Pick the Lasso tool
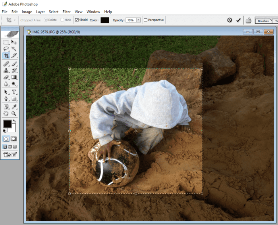 6,49
